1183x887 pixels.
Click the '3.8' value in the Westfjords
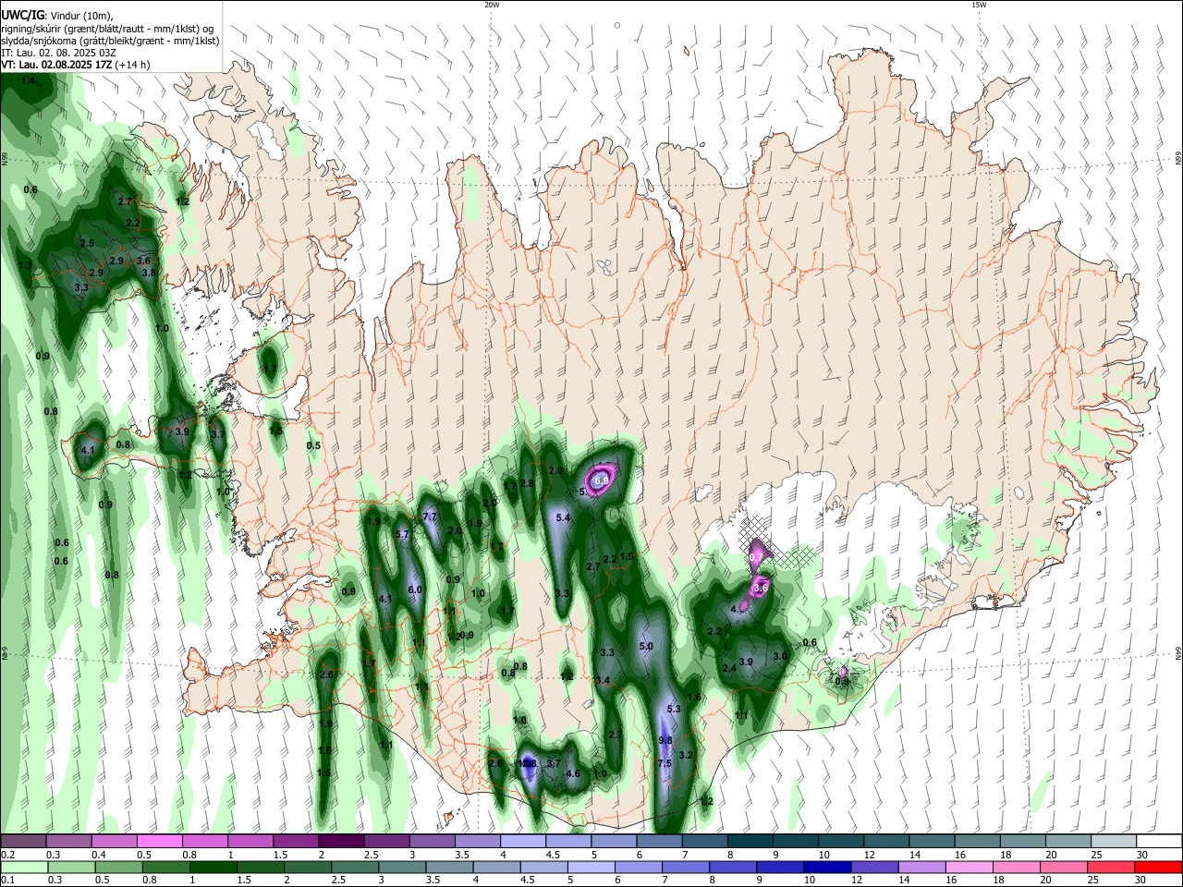(x=148, y=273)
